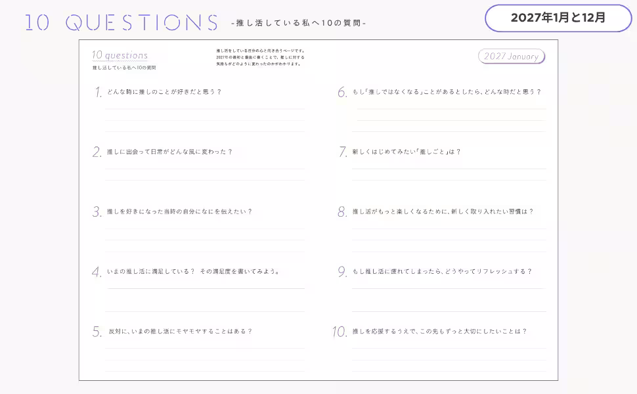The height and width of the screenshot is (394, 637).
Task: Click the intro paragraph beside the 10 questions title
Action: click(x=261, y=57)
